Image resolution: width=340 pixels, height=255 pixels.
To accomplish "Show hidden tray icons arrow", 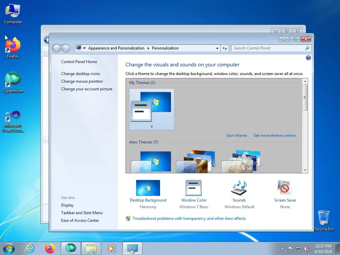I will [x=282, y=249].
